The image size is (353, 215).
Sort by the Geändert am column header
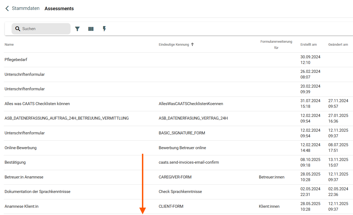(338, 45)
